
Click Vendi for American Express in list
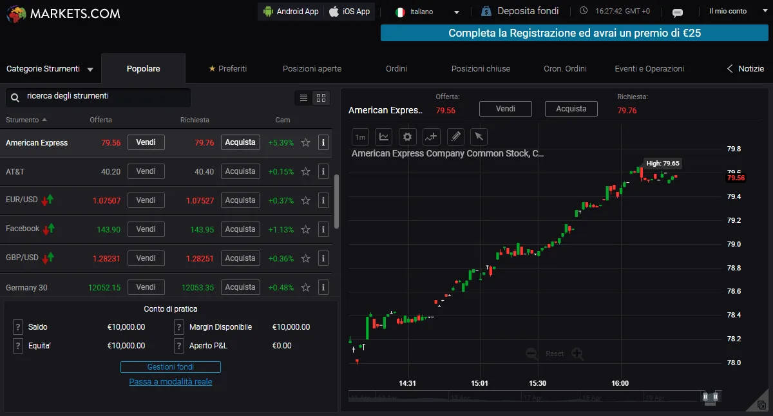pos(146,142)
